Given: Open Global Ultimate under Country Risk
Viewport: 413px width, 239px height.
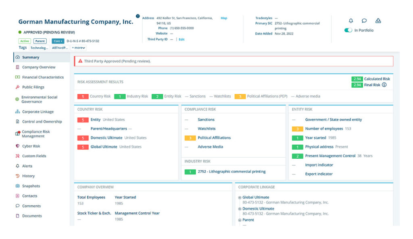Looking at the screenshot, I should [104, 147].
